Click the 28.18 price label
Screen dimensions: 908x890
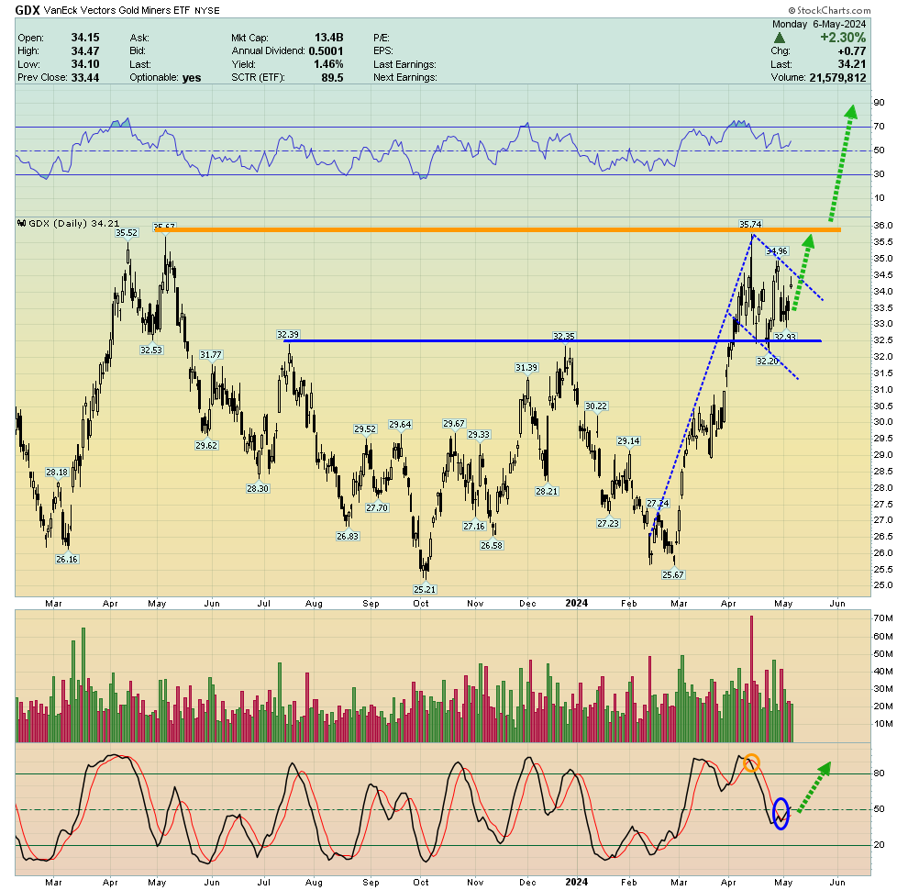[x=57, y=473]
